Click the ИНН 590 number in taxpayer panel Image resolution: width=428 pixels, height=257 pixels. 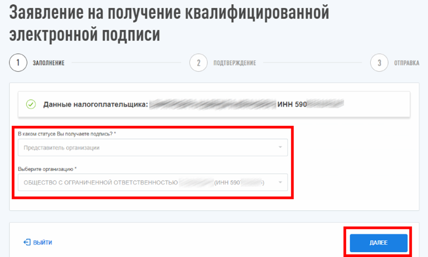click(292, 104)
